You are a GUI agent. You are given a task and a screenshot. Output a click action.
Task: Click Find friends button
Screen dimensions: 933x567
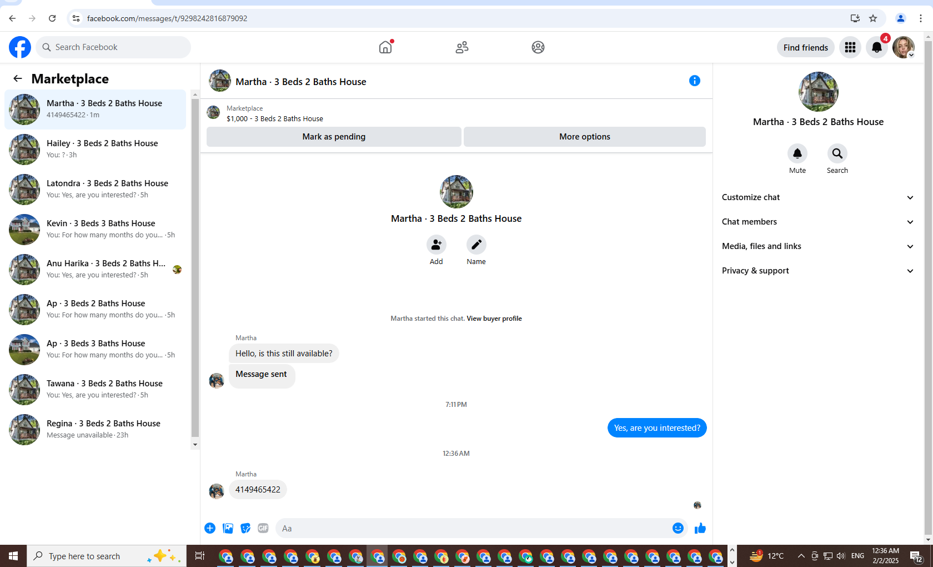806,47
